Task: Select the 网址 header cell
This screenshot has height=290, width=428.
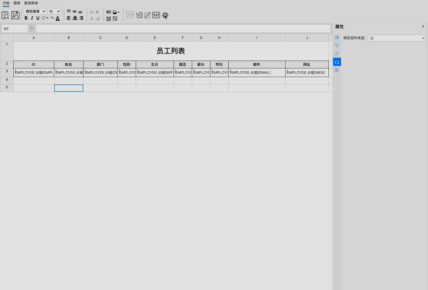Action: pyautogui.click(x=307, y=65)
